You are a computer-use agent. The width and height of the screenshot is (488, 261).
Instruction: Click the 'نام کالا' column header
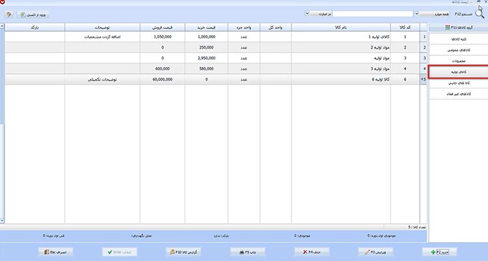(341, 27)
